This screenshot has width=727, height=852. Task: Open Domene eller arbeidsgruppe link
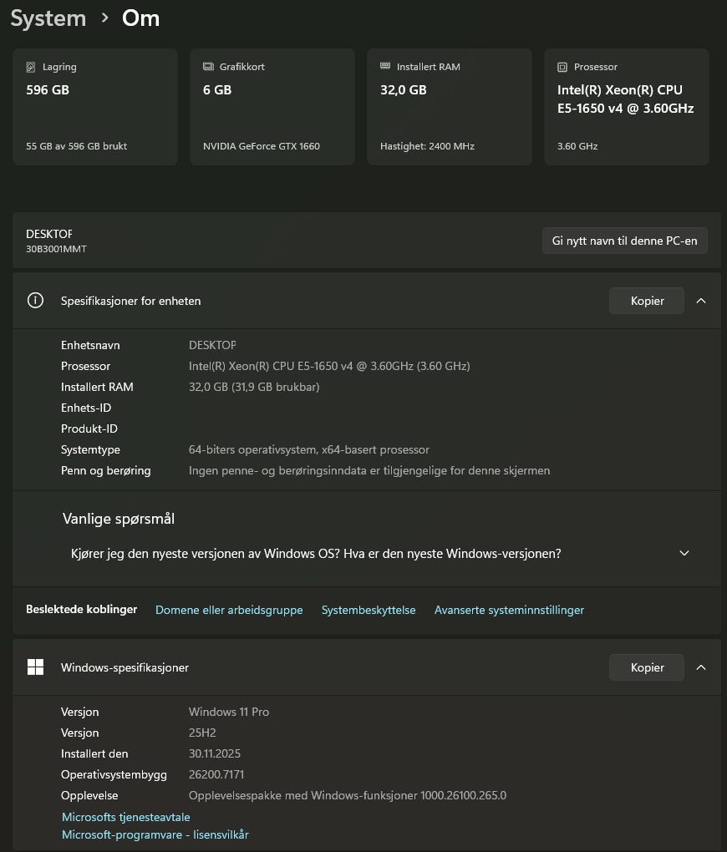[x=229, y=610]
